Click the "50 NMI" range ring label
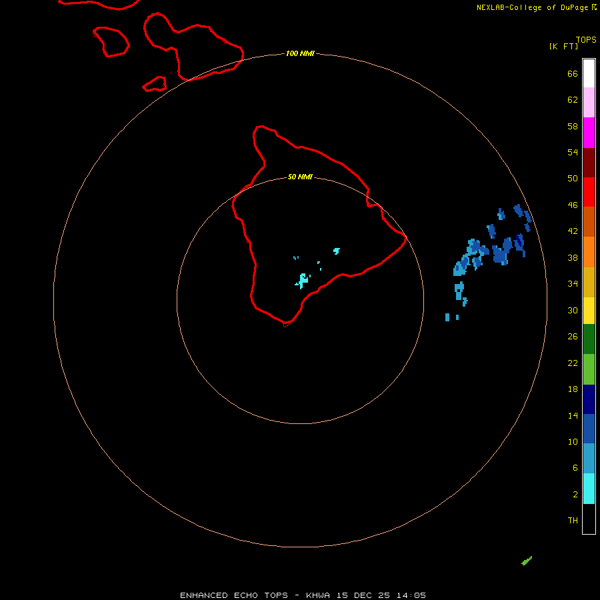Viewport: 600px width, 600px height. pyautogui.click(x=300, y=177)
